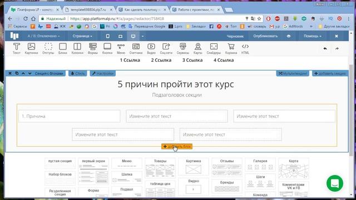Screen dimensions: 356x200
Task: Select the Сервисы tool
Action: (183, 48)
